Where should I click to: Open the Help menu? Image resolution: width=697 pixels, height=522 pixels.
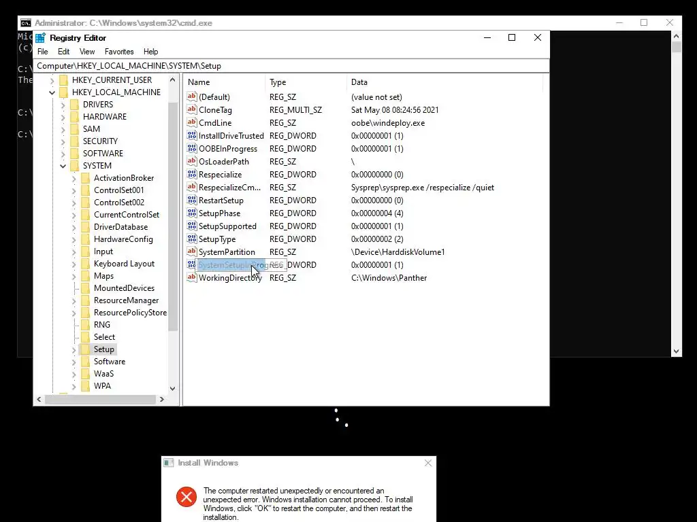pyautogui.click(x=150, y=52)
